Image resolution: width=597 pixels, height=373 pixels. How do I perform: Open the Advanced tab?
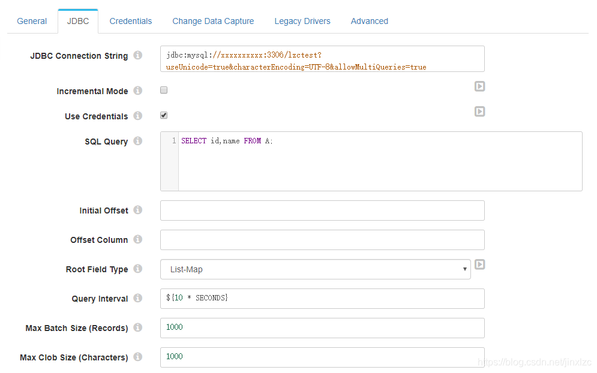(369, 20)
